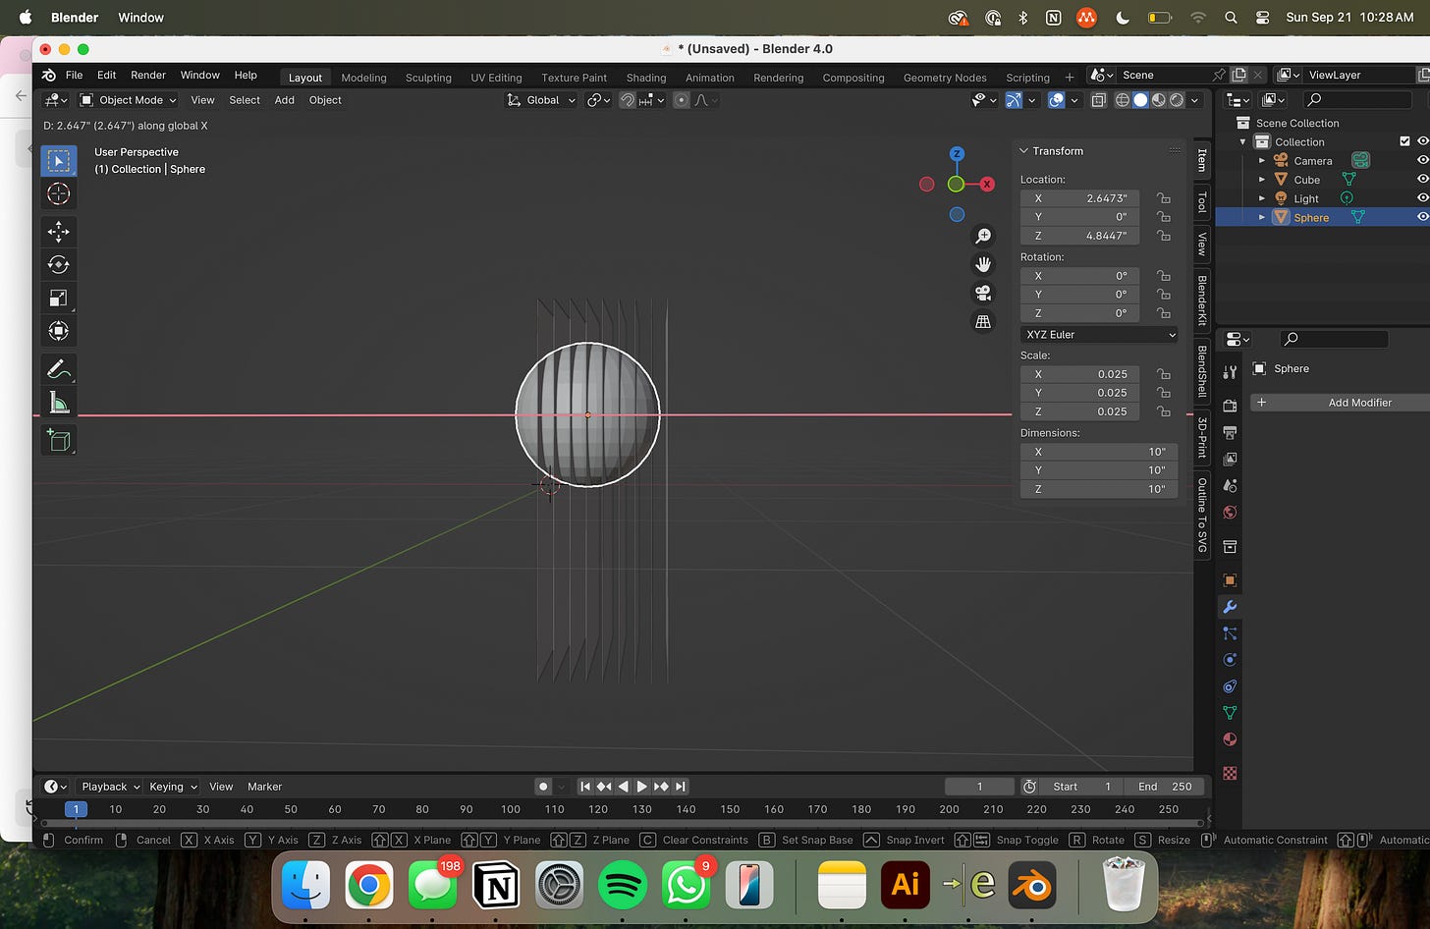Viewport: 1430px width, 929px height.
Task: Switch to the Sculpting workspace tab
Action: [x=428, y=78]
